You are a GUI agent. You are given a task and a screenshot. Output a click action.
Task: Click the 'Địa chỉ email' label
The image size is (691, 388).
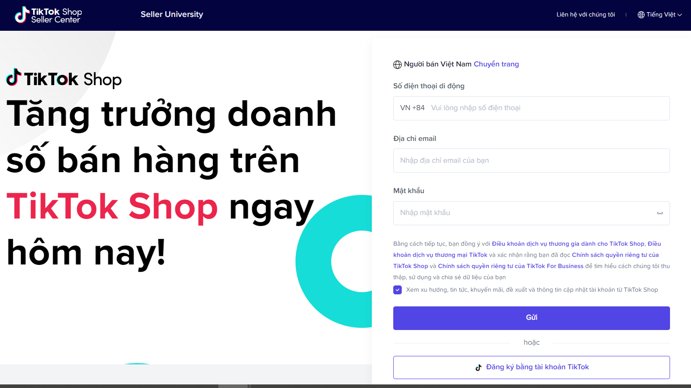pos(415,139)
